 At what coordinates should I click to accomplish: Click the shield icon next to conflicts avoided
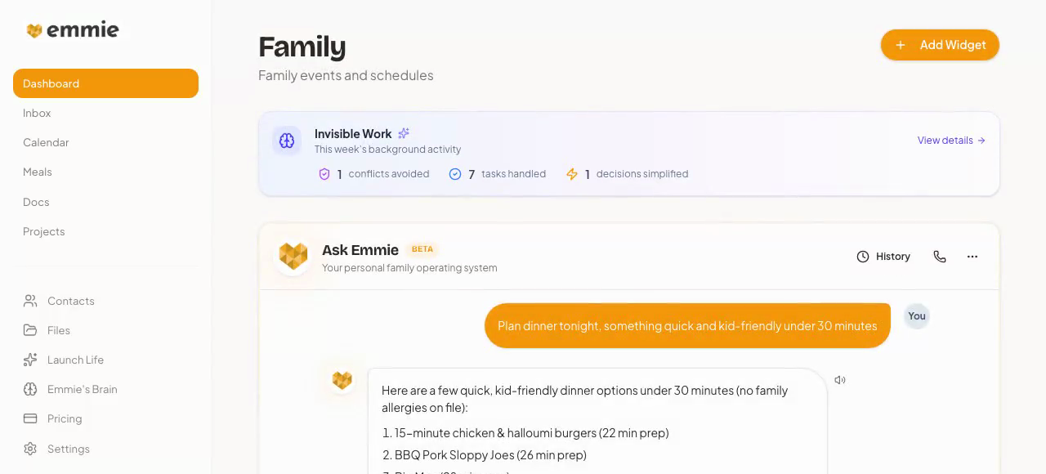point(324,174)
